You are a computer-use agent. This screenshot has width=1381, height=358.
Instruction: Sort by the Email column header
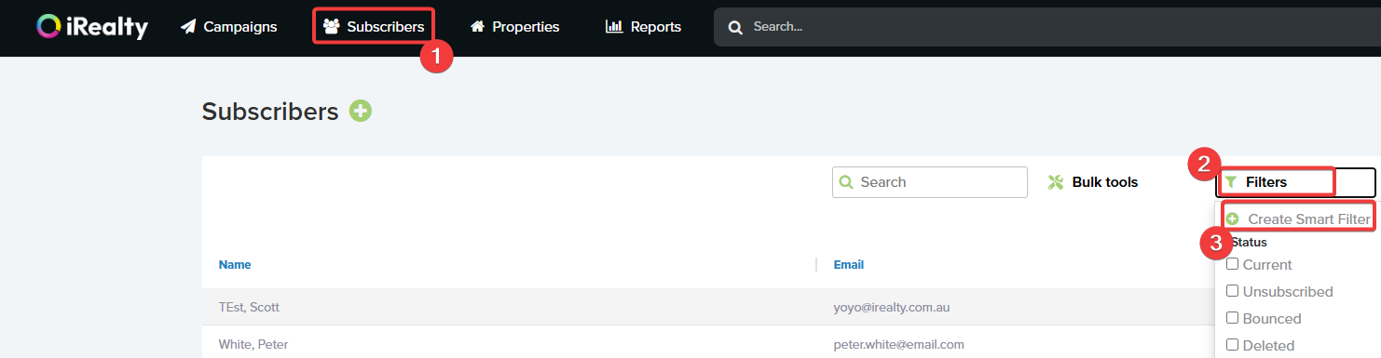pos(849,265)
